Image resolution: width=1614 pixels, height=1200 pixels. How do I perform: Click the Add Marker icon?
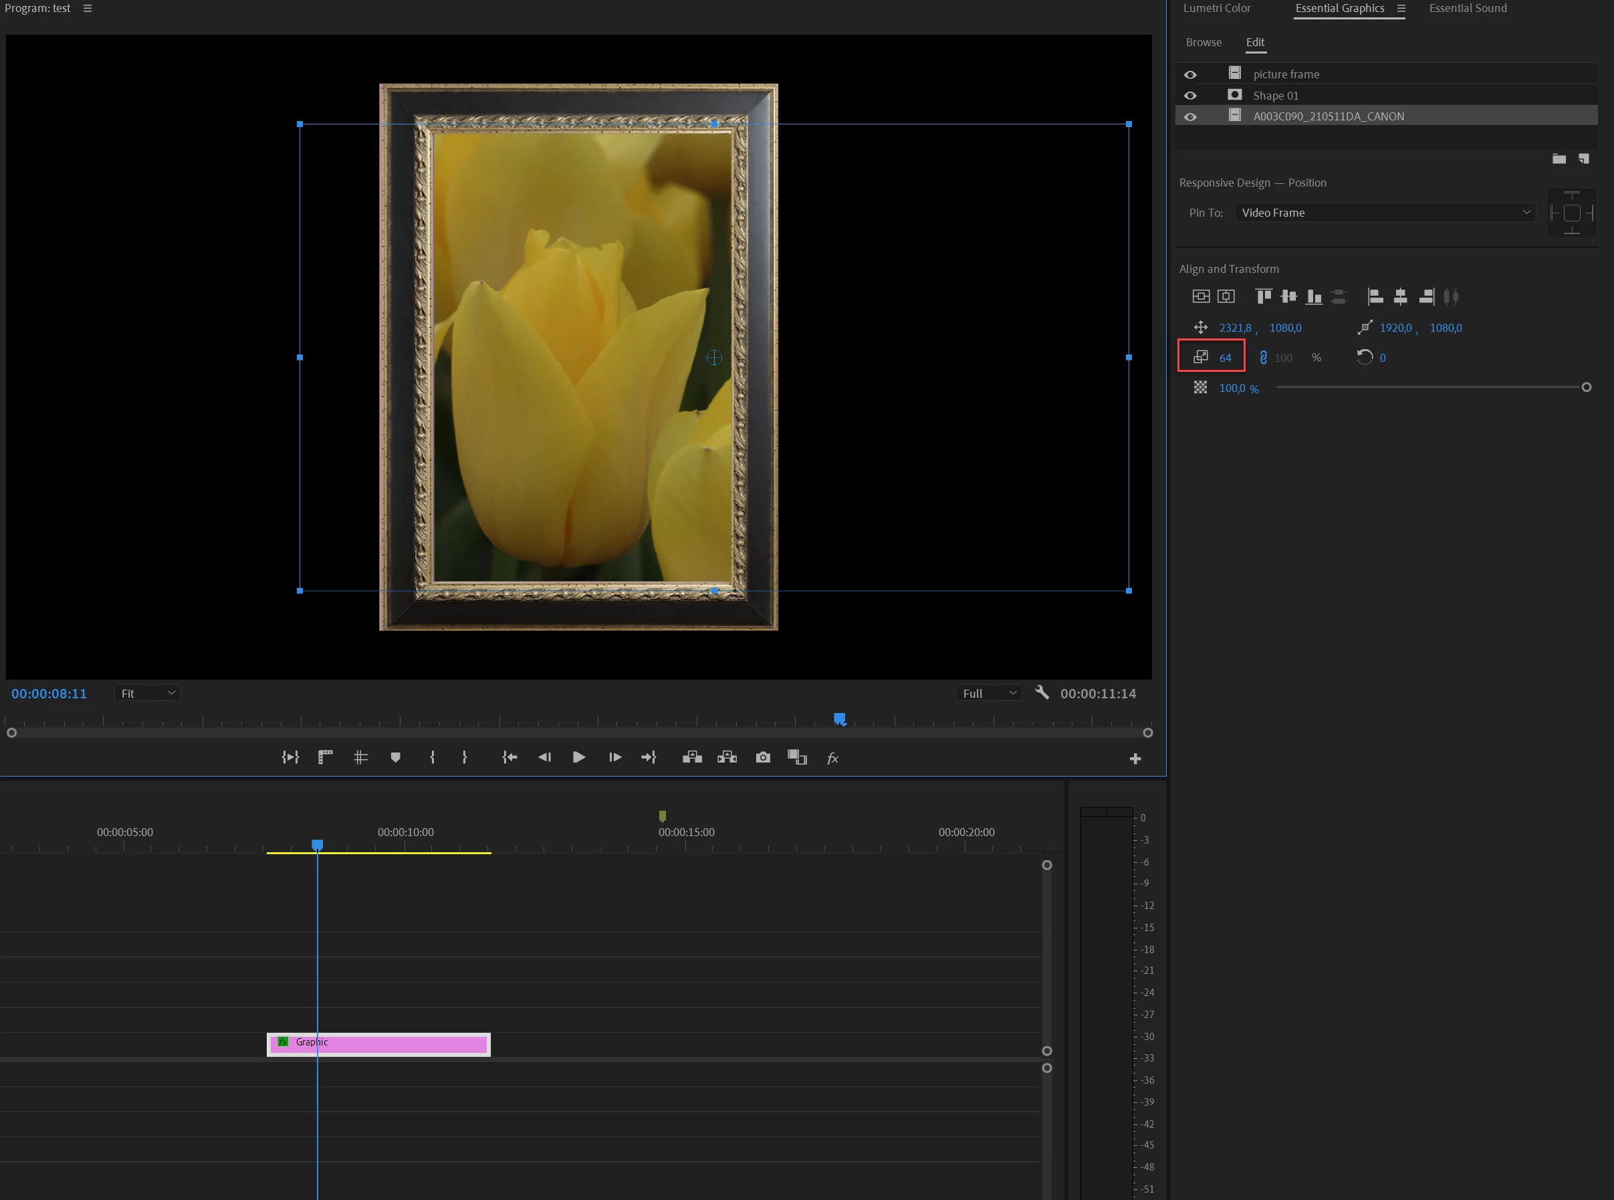(x=396, y=758)
